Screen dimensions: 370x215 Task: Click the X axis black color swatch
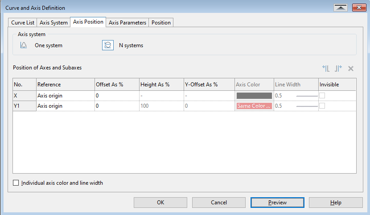(254, 95)
